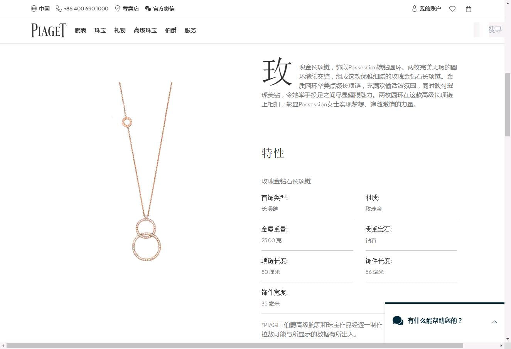This screenshot has height=349, width=511.
Task: Open the shopping bag icon
Action: pyautogui.click(x=469, y=9)
